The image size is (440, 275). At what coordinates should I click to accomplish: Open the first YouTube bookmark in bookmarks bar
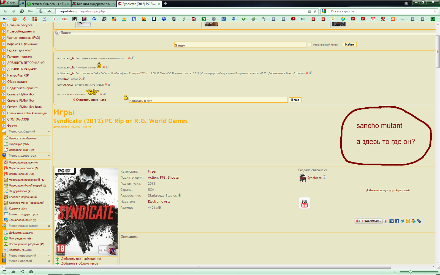coord(293,19)
